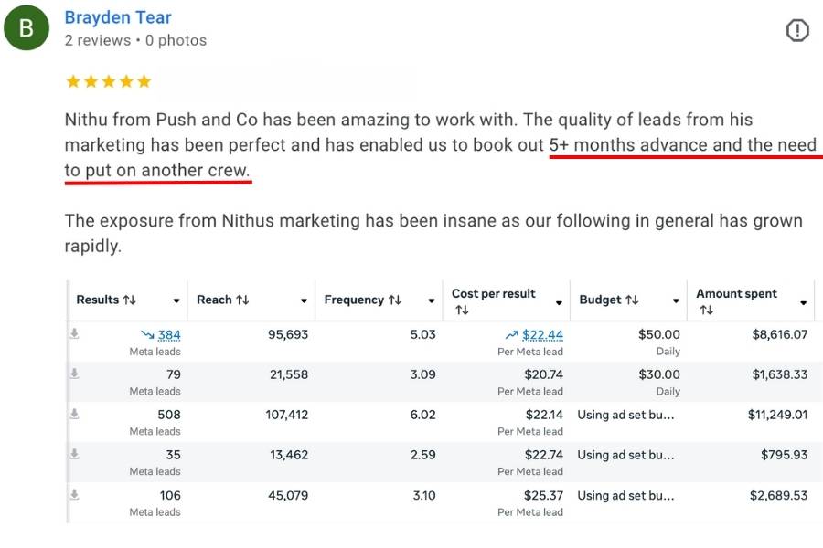This screenshot has width=823, height=548.
Task: Open the Budget column dropdown arrow
Action: tap(676, 301)
